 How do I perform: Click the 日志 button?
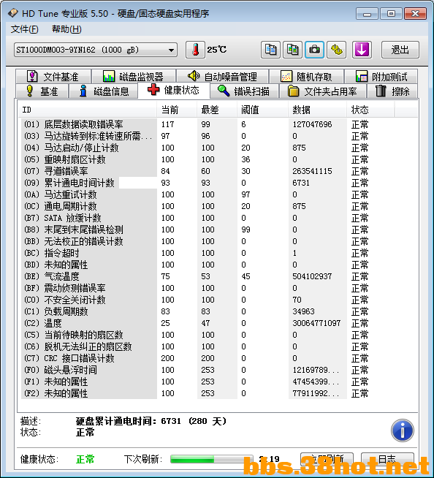tap(387, 460)
